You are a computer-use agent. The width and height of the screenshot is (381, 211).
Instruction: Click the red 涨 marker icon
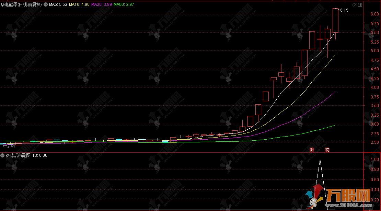point(312,150)
